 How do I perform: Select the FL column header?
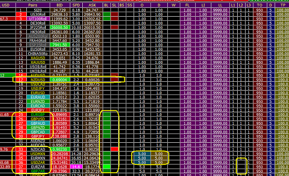coord(187,5)
